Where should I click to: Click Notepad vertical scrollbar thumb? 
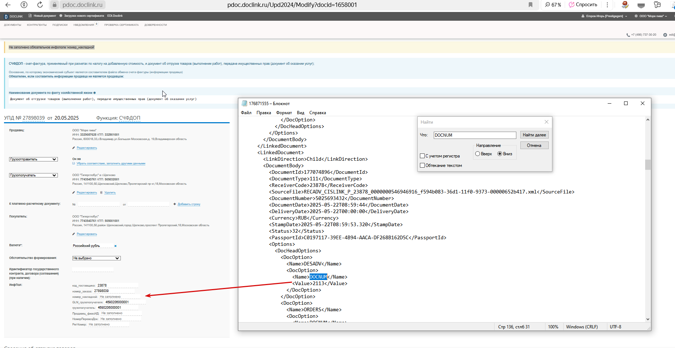tap(648, 165)
